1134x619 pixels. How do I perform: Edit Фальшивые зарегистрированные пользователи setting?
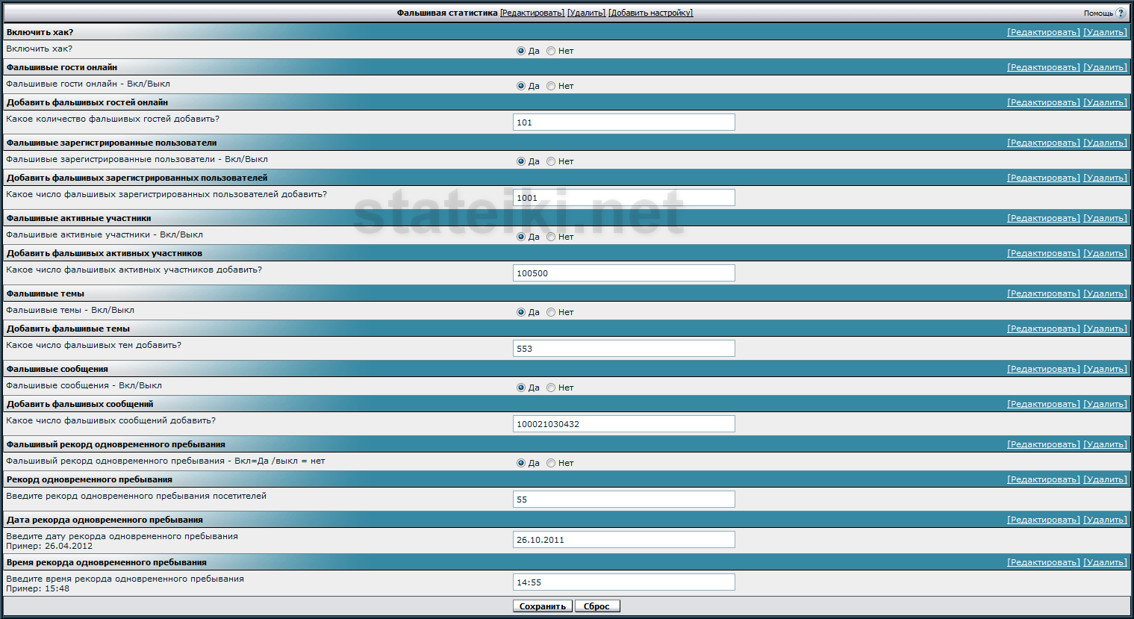[1044, 143]
